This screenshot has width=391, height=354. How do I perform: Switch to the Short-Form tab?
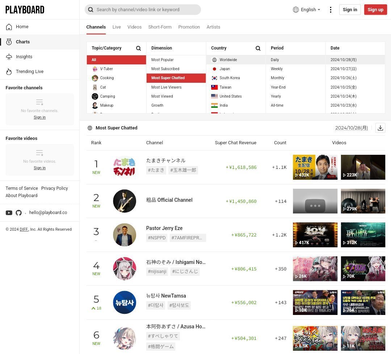point(160,27)
